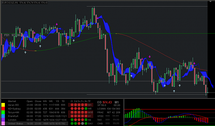Click the STOC indicator label
This screenshot has height=126, width=215.
(100, 116)
